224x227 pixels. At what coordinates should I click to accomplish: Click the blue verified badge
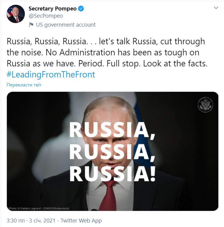pyautogui.click(x=81, y=9)
